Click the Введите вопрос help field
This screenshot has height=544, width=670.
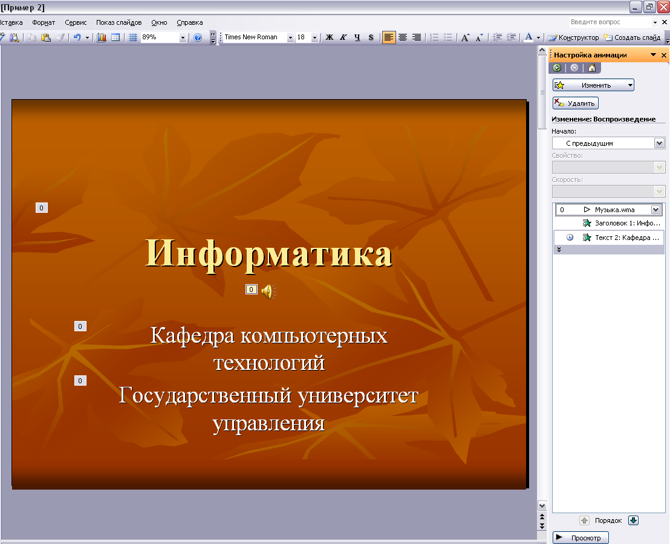610,22
